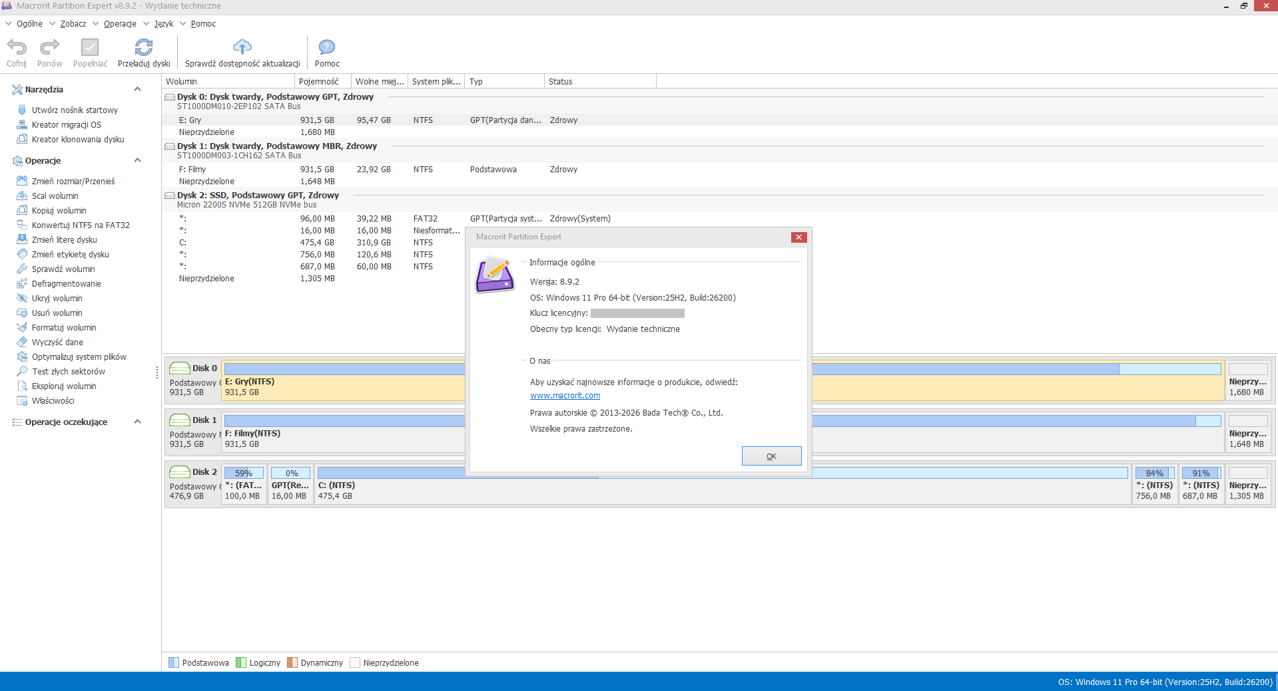This screenshot has width=1278, height=691.
Task: Start Defragmentowanie icon in sidebar
Action: pos(22,283)
